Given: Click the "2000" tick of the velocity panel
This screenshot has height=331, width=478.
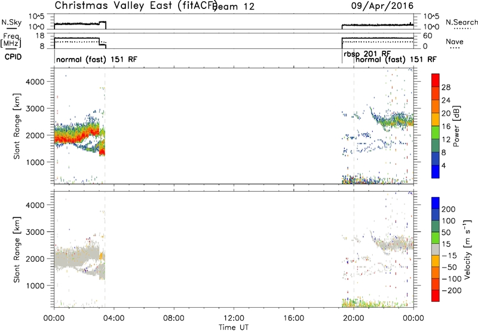Looking at the screenshot, I should [x=35, y=259].
